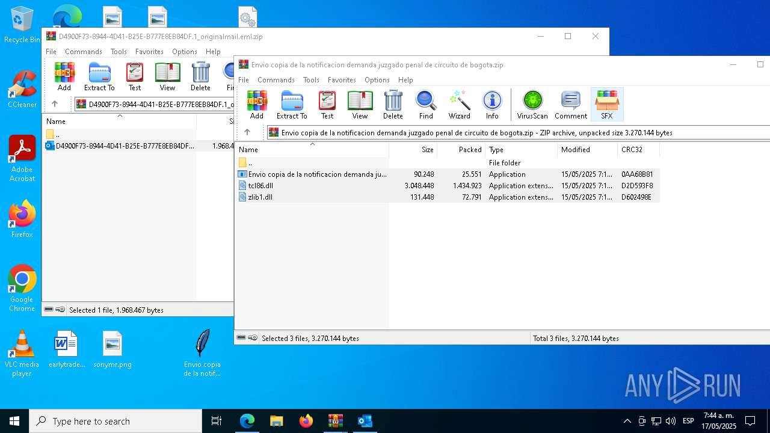The height and width of the screenshot is (433, 770).
Task: Open notification center on taskbar
Action: point(750,421)
